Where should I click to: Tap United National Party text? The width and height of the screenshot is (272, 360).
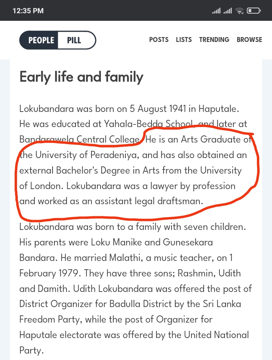pyautogui.click(x=134, y=343)
